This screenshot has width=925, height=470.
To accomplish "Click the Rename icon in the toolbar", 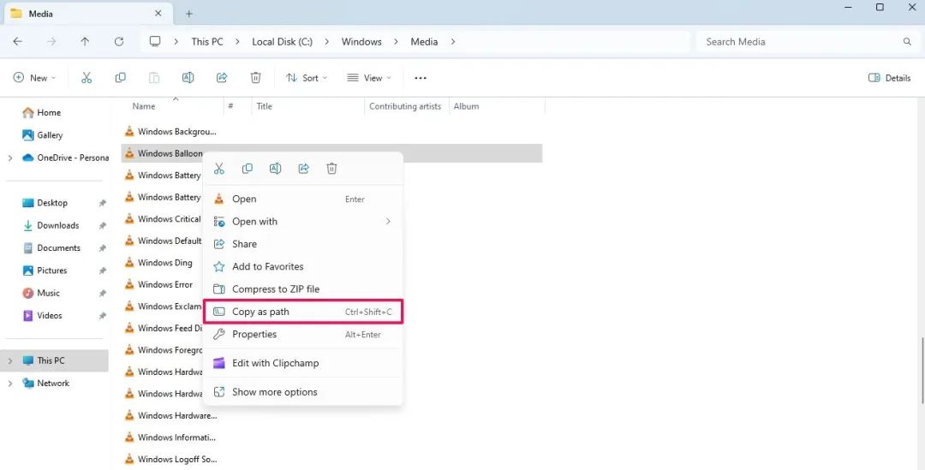I will (188, 78).
